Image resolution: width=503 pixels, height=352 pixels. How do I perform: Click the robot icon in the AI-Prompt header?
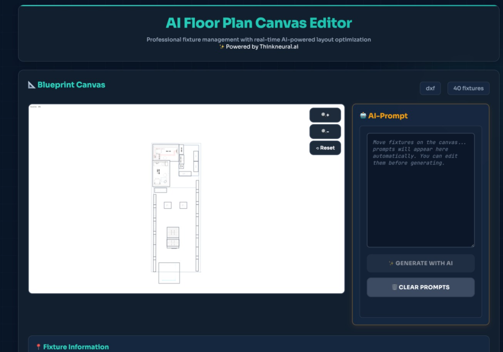tap(362, 115)
